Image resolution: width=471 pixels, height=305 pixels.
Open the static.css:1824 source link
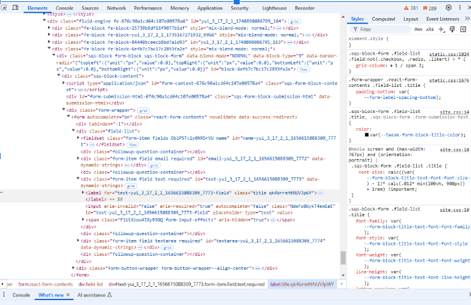pos(449,54)
